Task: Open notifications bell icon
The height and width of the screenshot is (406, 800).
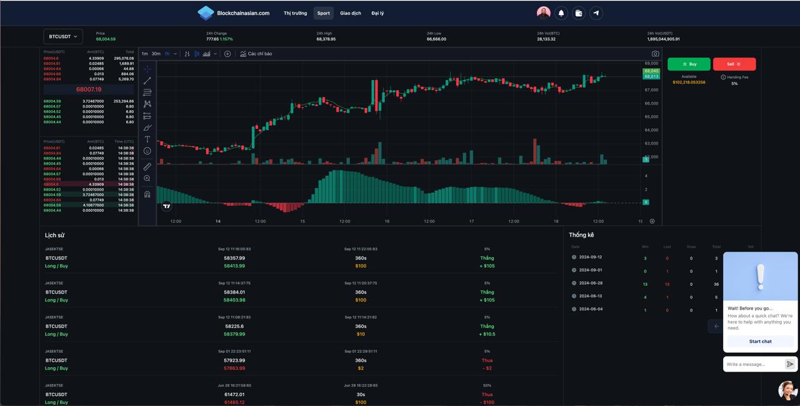Action: pyautogui.click(x=561, y=13)
